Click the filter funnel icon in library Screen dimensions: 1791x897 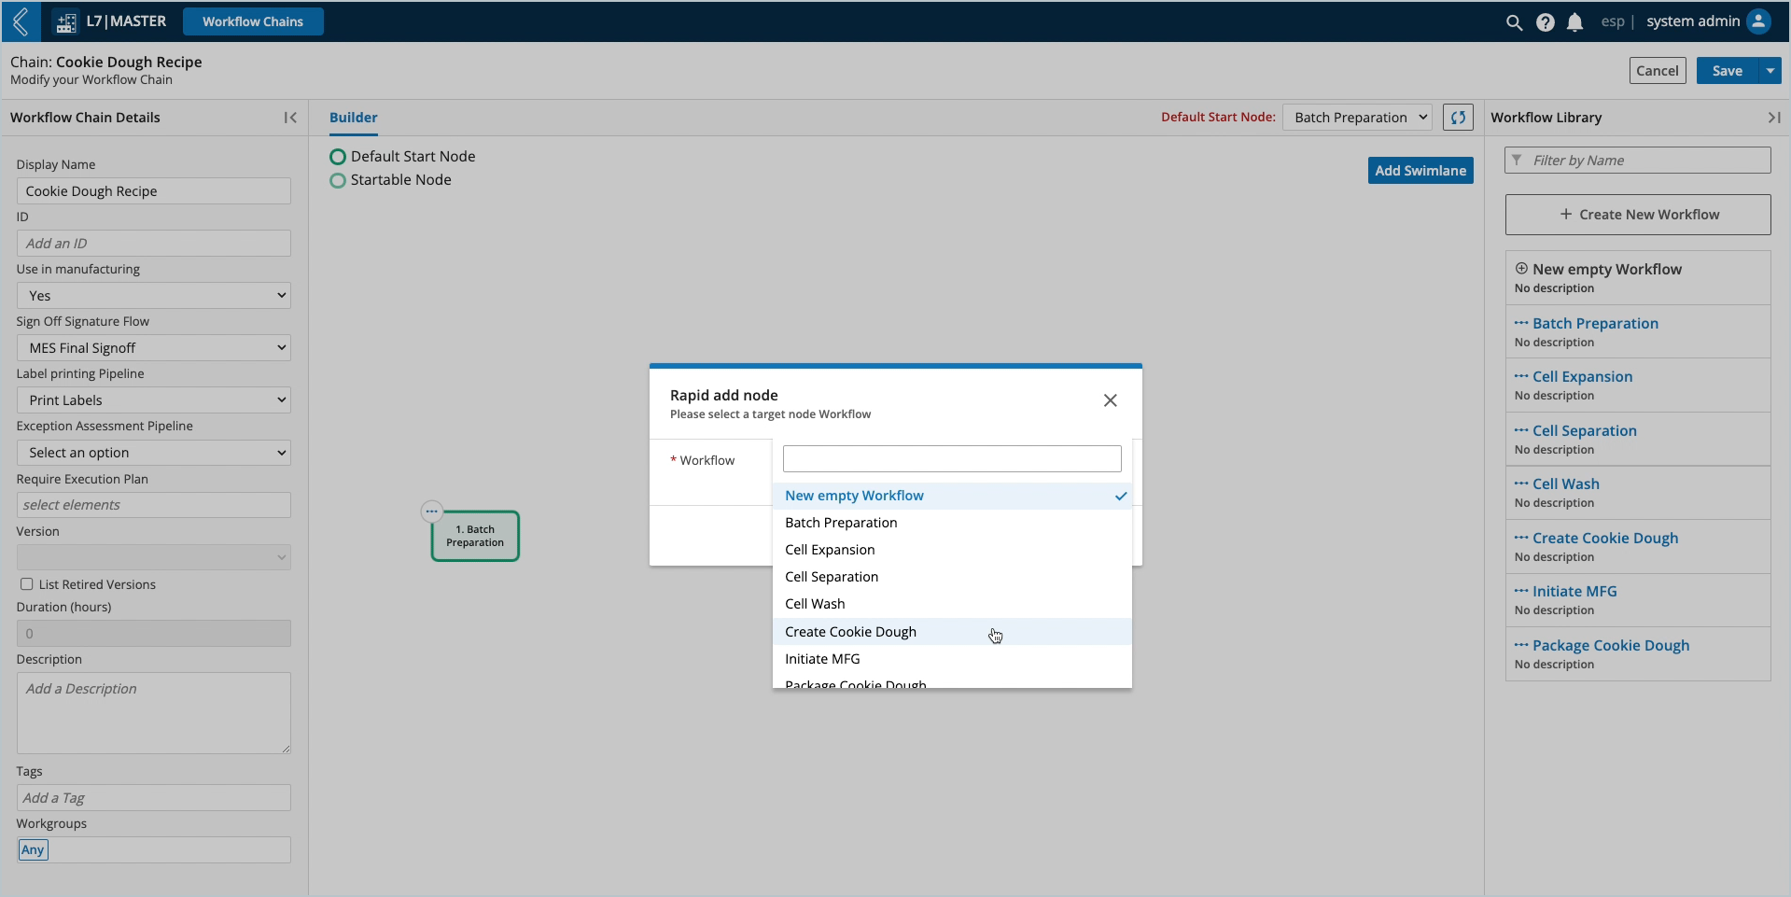[1517, 161]
